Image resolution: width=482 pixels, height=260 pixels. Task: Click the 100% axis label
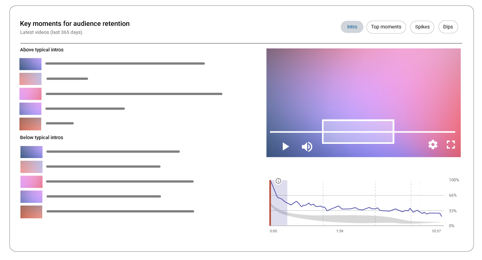coord(454,180)
